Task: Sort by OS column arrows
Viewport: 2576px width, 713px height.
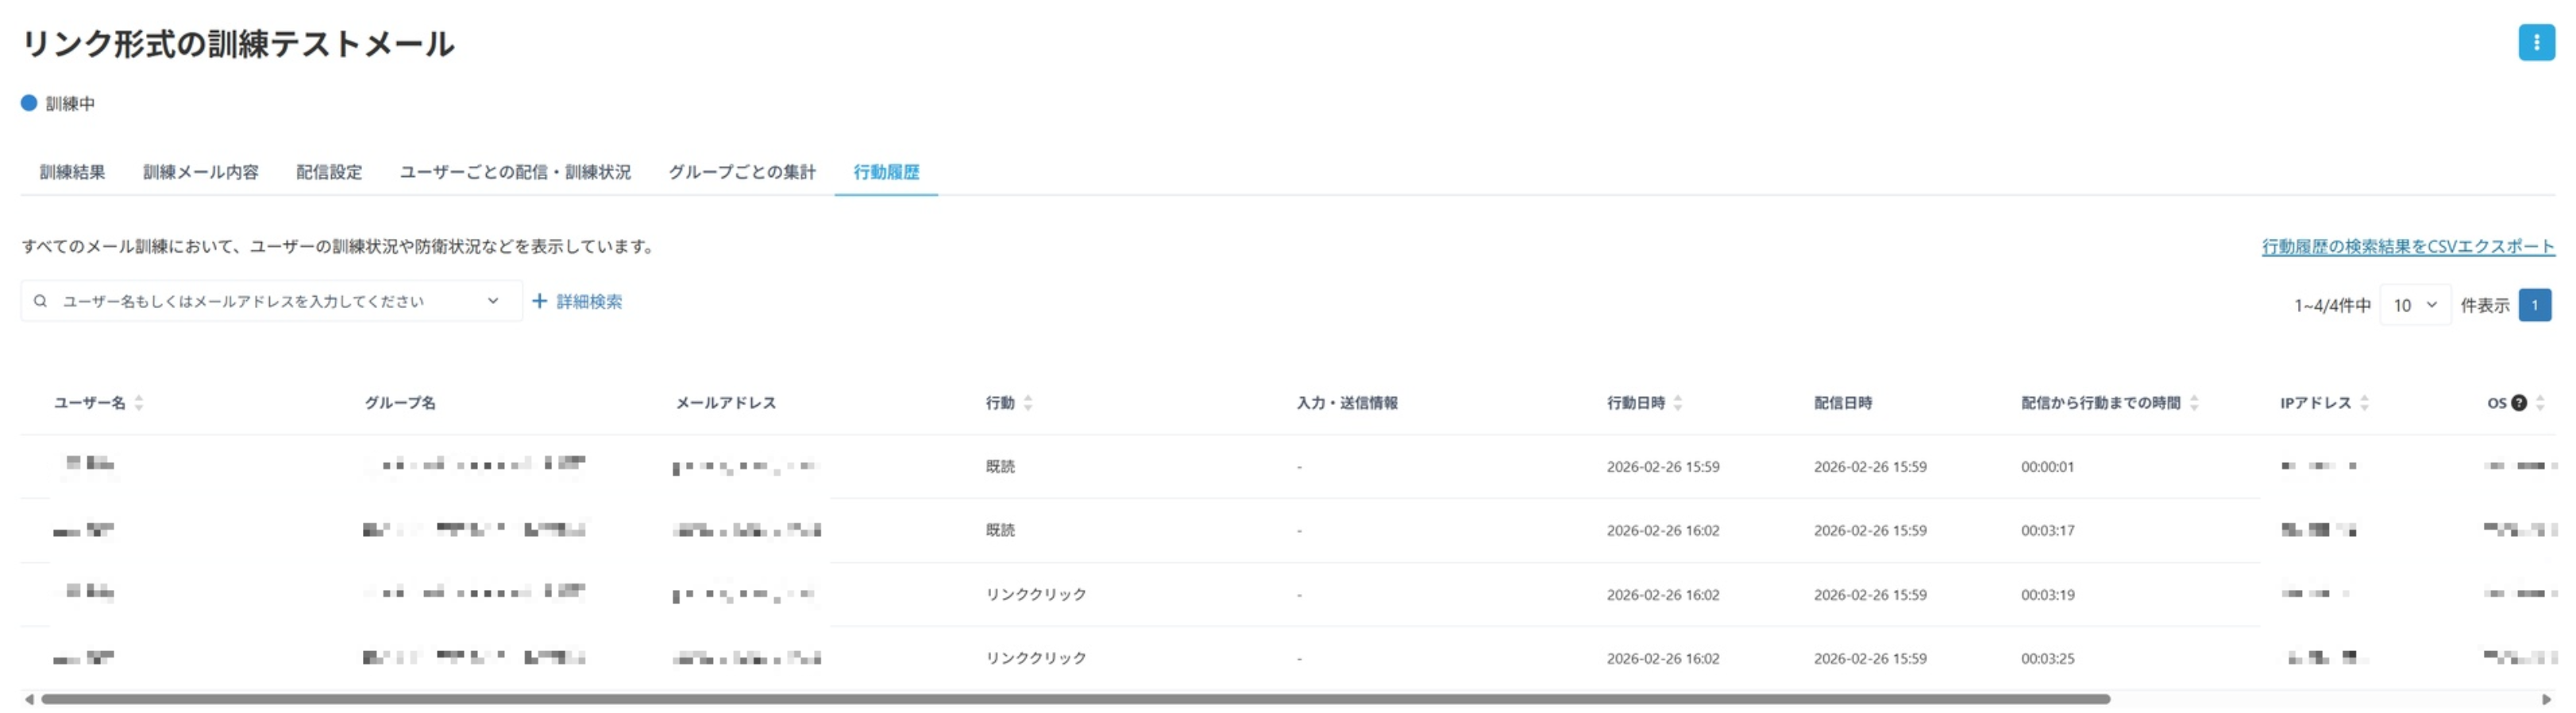Action: (2540, 403)
